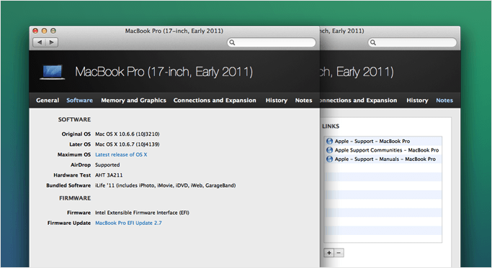This screenshot has height=268, width=492.
Task: Zoom the front window with green button
Action: click(53, 31)
